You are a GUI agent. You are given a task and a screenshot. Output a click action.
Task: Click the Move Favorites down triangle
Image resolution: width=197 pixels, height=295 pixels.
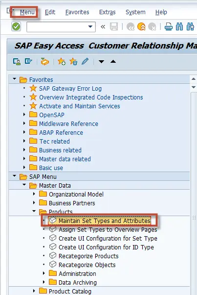[101, 62]
